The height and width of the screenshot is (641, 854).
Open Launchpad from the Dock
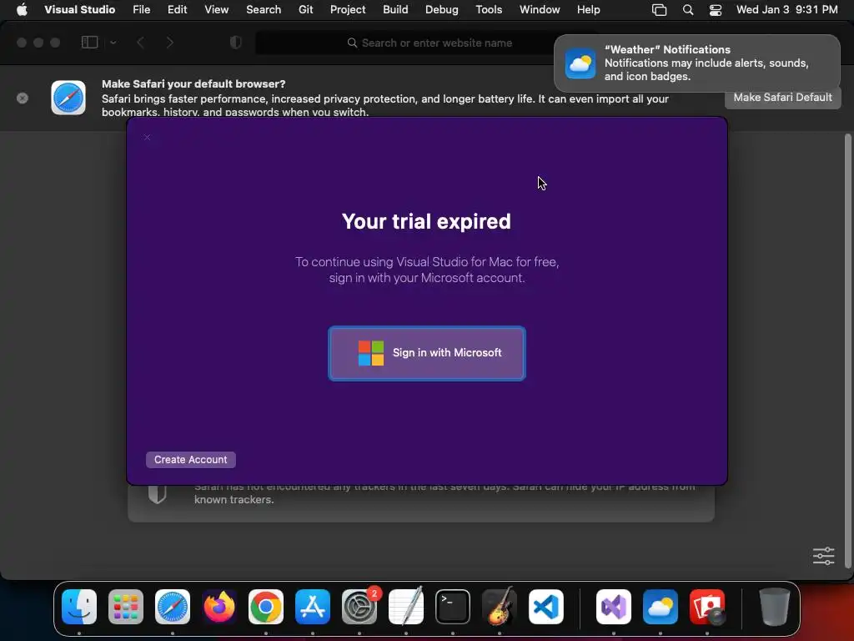point(126,607)
